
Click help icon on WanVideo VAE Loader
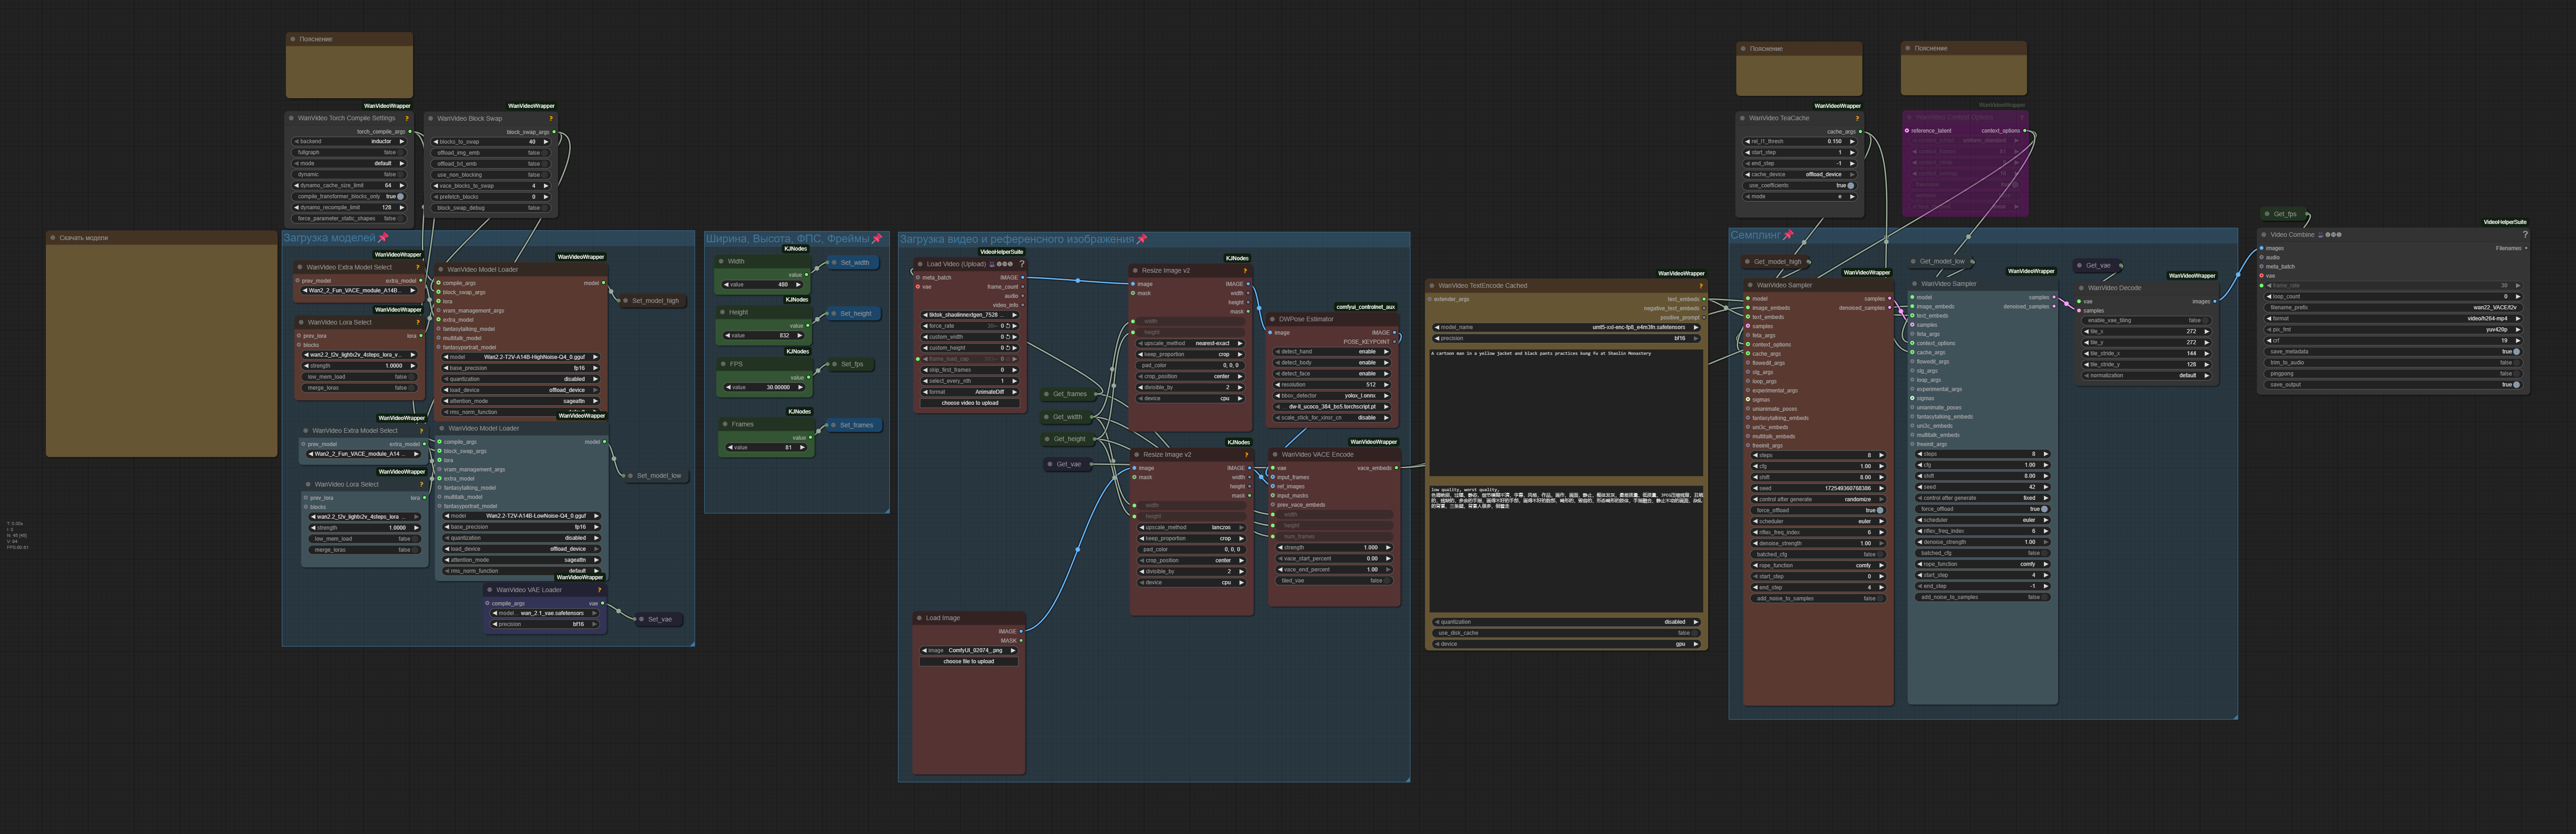click(599, 590)
